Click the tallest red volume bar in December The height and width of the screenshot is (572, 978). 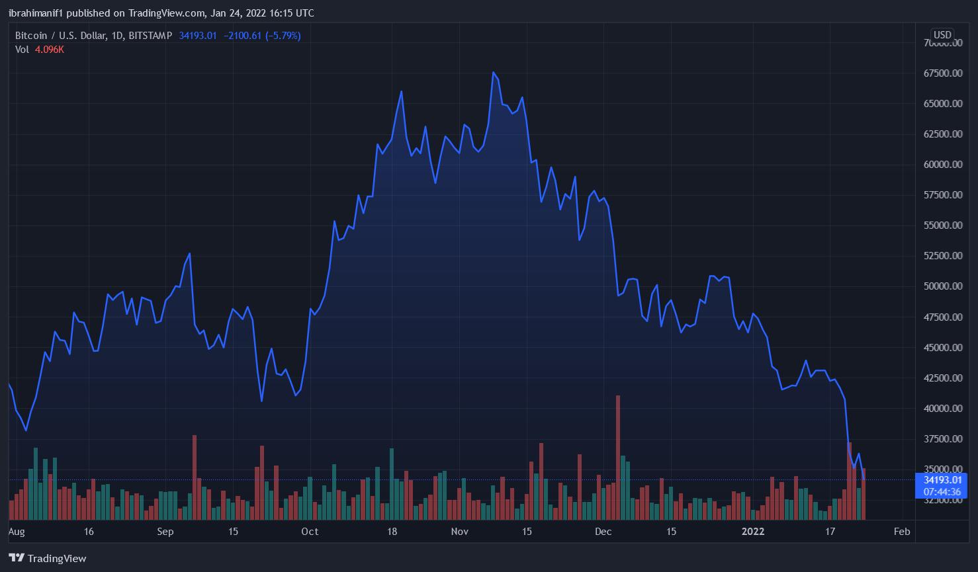pyautogui.click(x=618, y=456)
